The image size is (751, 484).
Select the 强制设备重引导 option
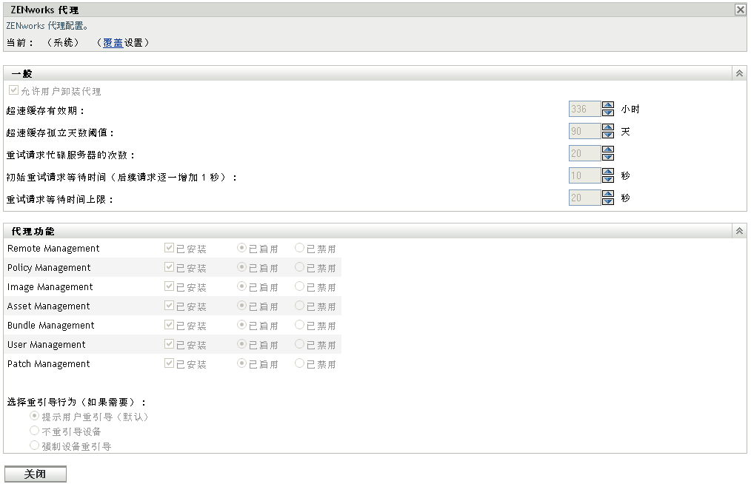(x=34, y=444)
